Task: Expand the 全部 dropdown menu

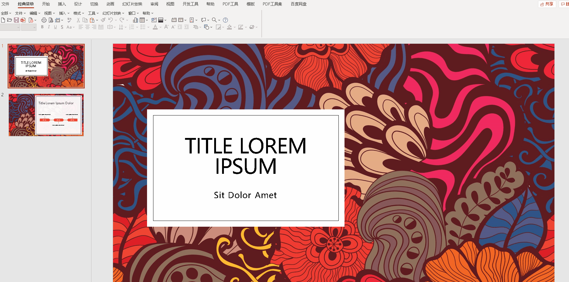Action: [x=6, y=13]
